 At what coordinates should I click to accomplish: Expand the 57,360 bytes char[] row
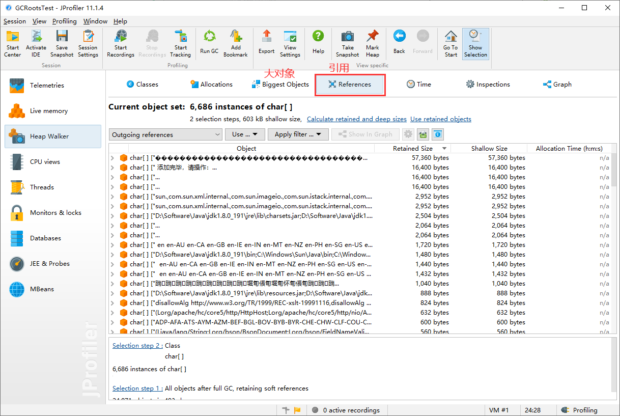pyautogui.click(x=112, y=158)
